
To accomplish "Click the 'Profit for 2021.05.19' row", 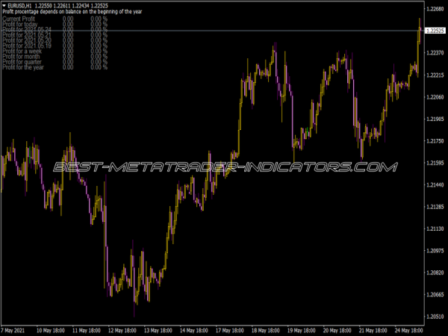I will click(x=26, y=44).
